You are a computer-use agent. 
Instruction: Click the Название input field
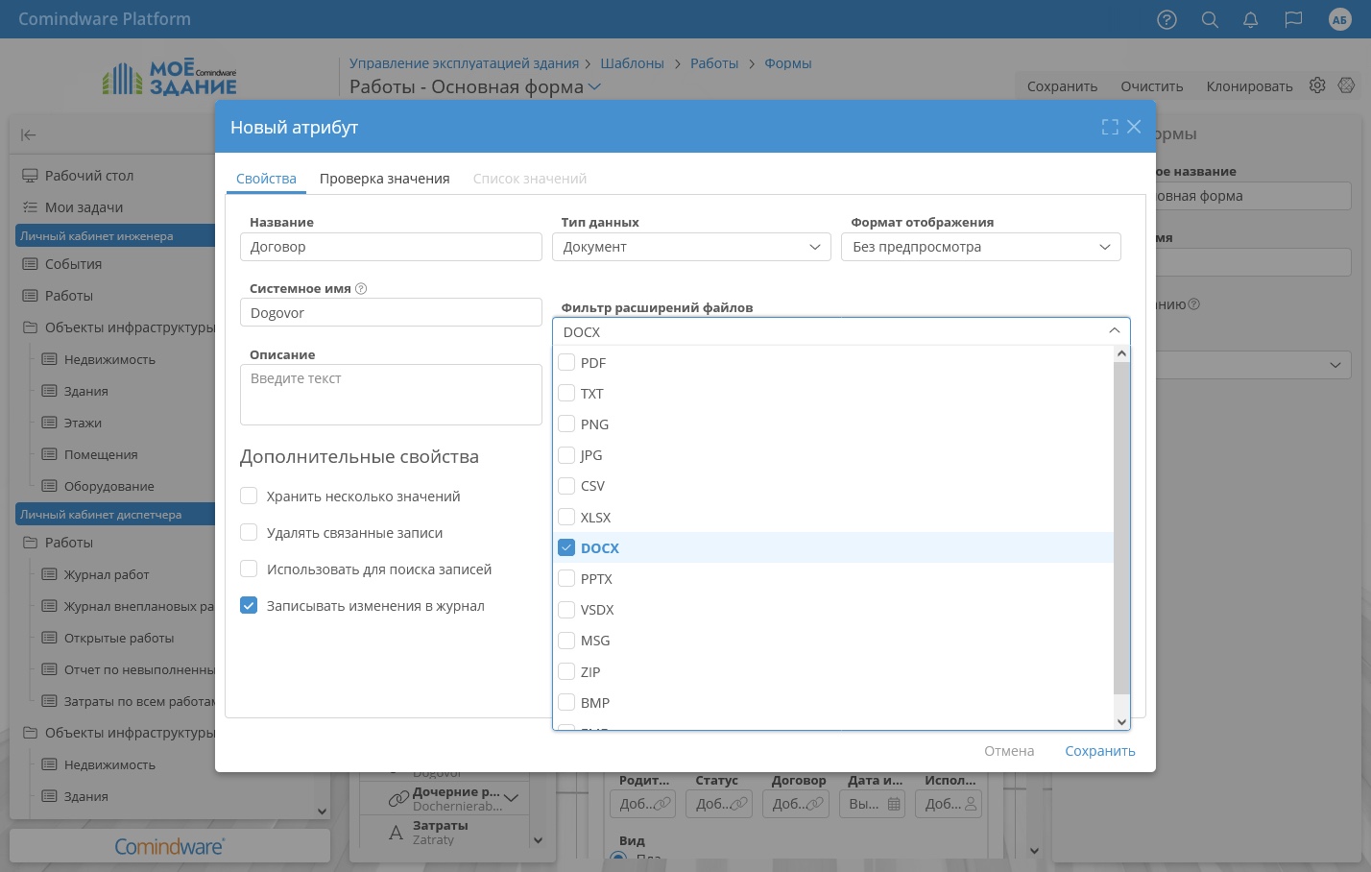pyautogui.click(x=391, y=247)
